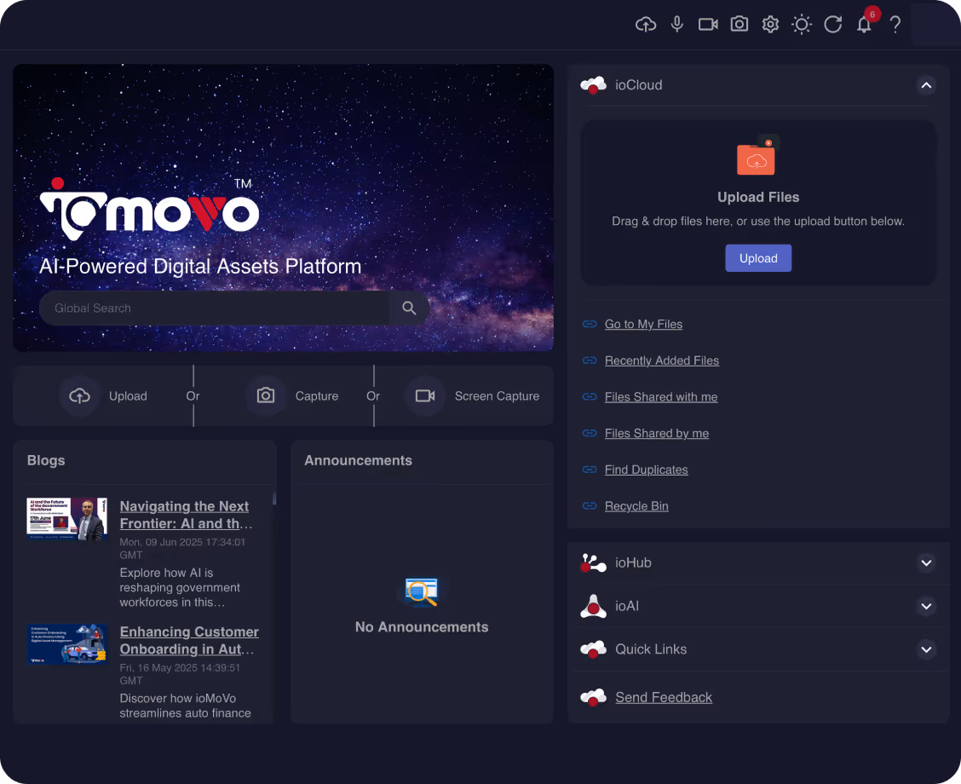Screen dimensions: 961x784
Task: Click the Blogs panel heading
Action: click(x=46, y=461)
